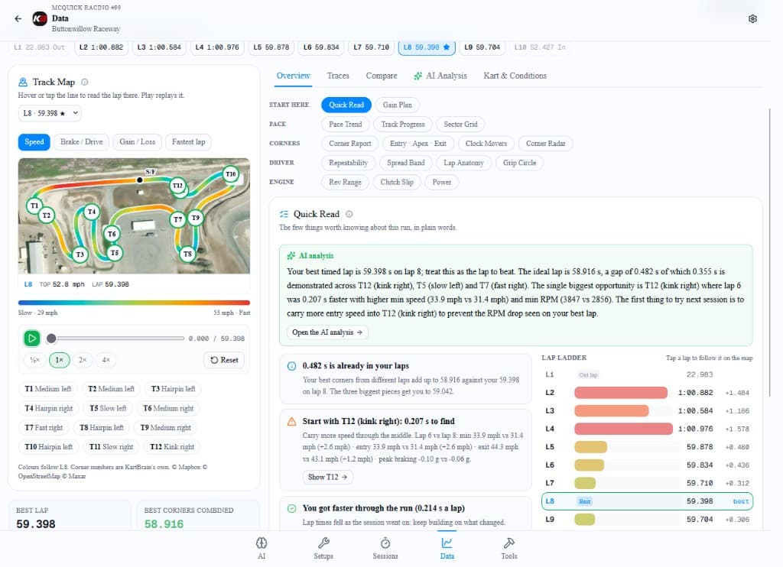
Task: Click the speed color scale bar
Action: [134, 303]
